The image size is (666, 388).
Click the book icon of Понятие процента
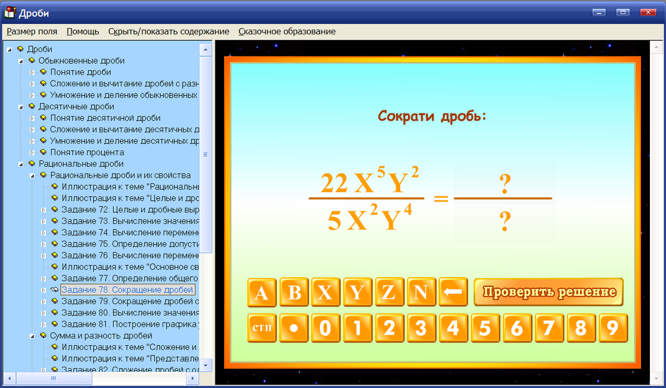(x=44, y=152)
